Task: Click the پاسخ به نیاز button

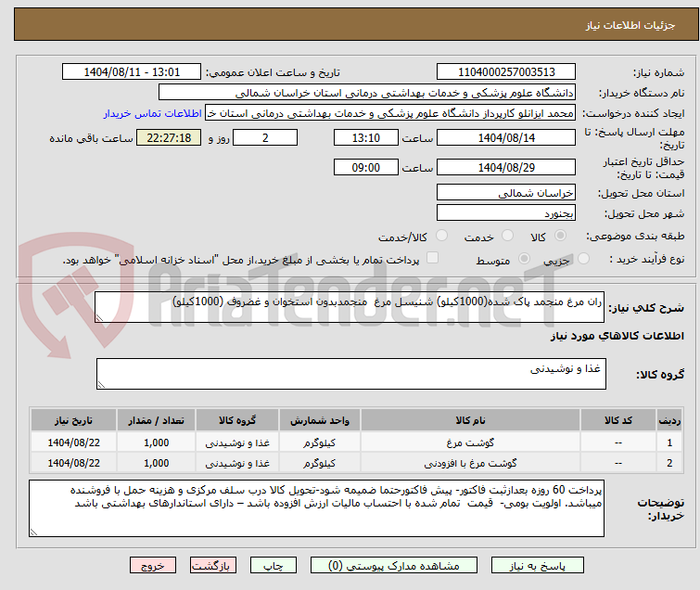Action: pos(538,566)
